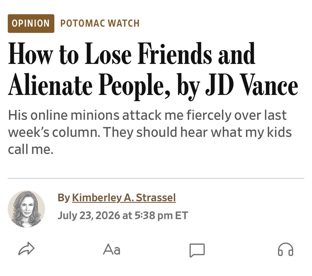Click the author's portrait illustration
Image resolution: width=312 pixels, height=276 pixels.
pyautogui.click(x=26, y=209)
